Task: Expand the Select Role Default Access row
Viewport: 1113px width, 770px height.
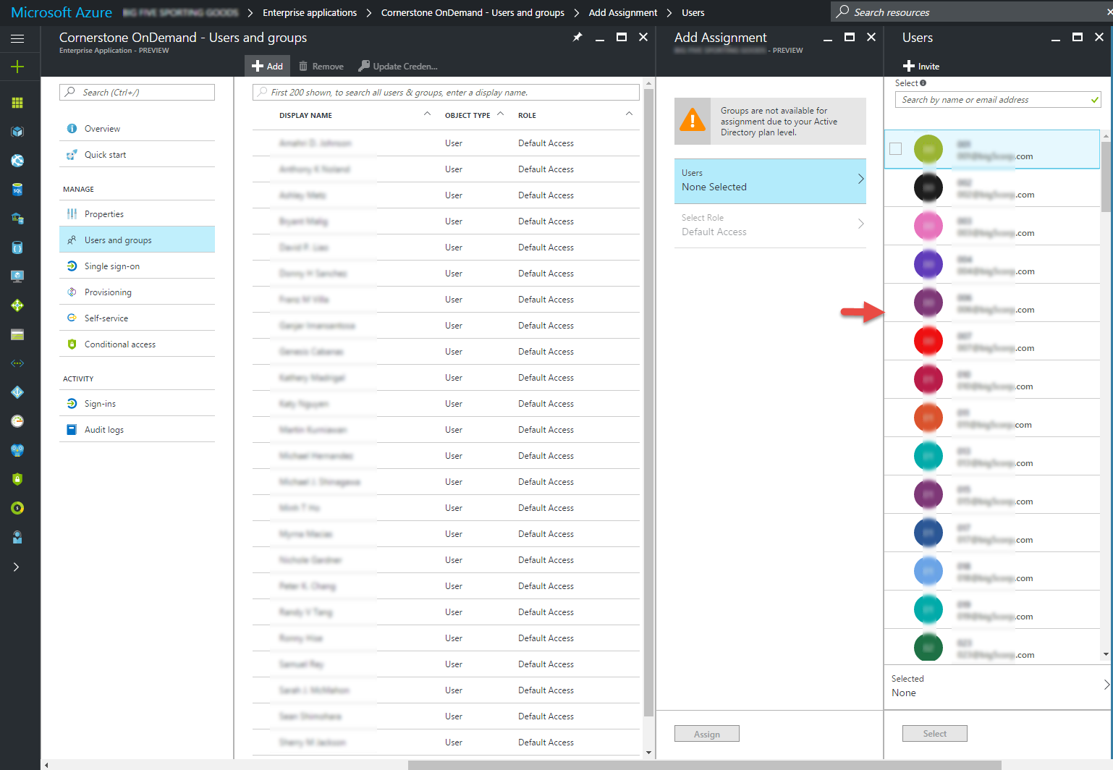Action: click(x=770, y=225)
